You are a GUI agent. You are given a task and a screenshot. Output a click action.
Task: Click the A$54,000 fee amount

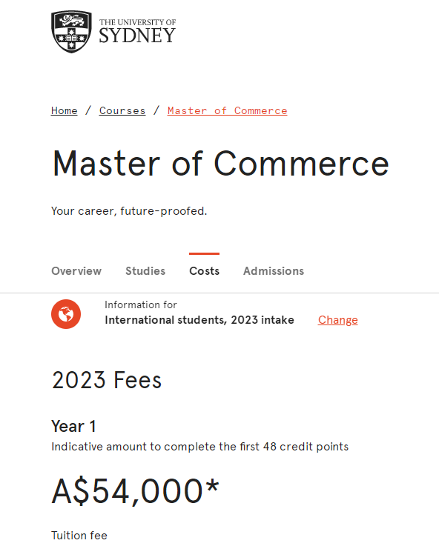[135, 491]
